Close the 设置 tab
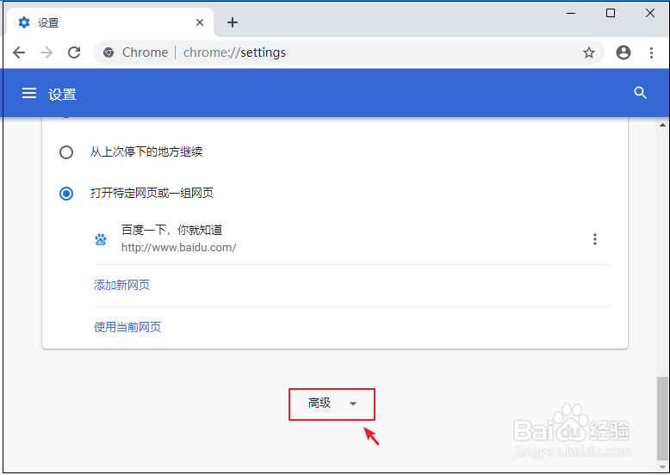Screen dimensions: 670x475 tap(200, 22)
